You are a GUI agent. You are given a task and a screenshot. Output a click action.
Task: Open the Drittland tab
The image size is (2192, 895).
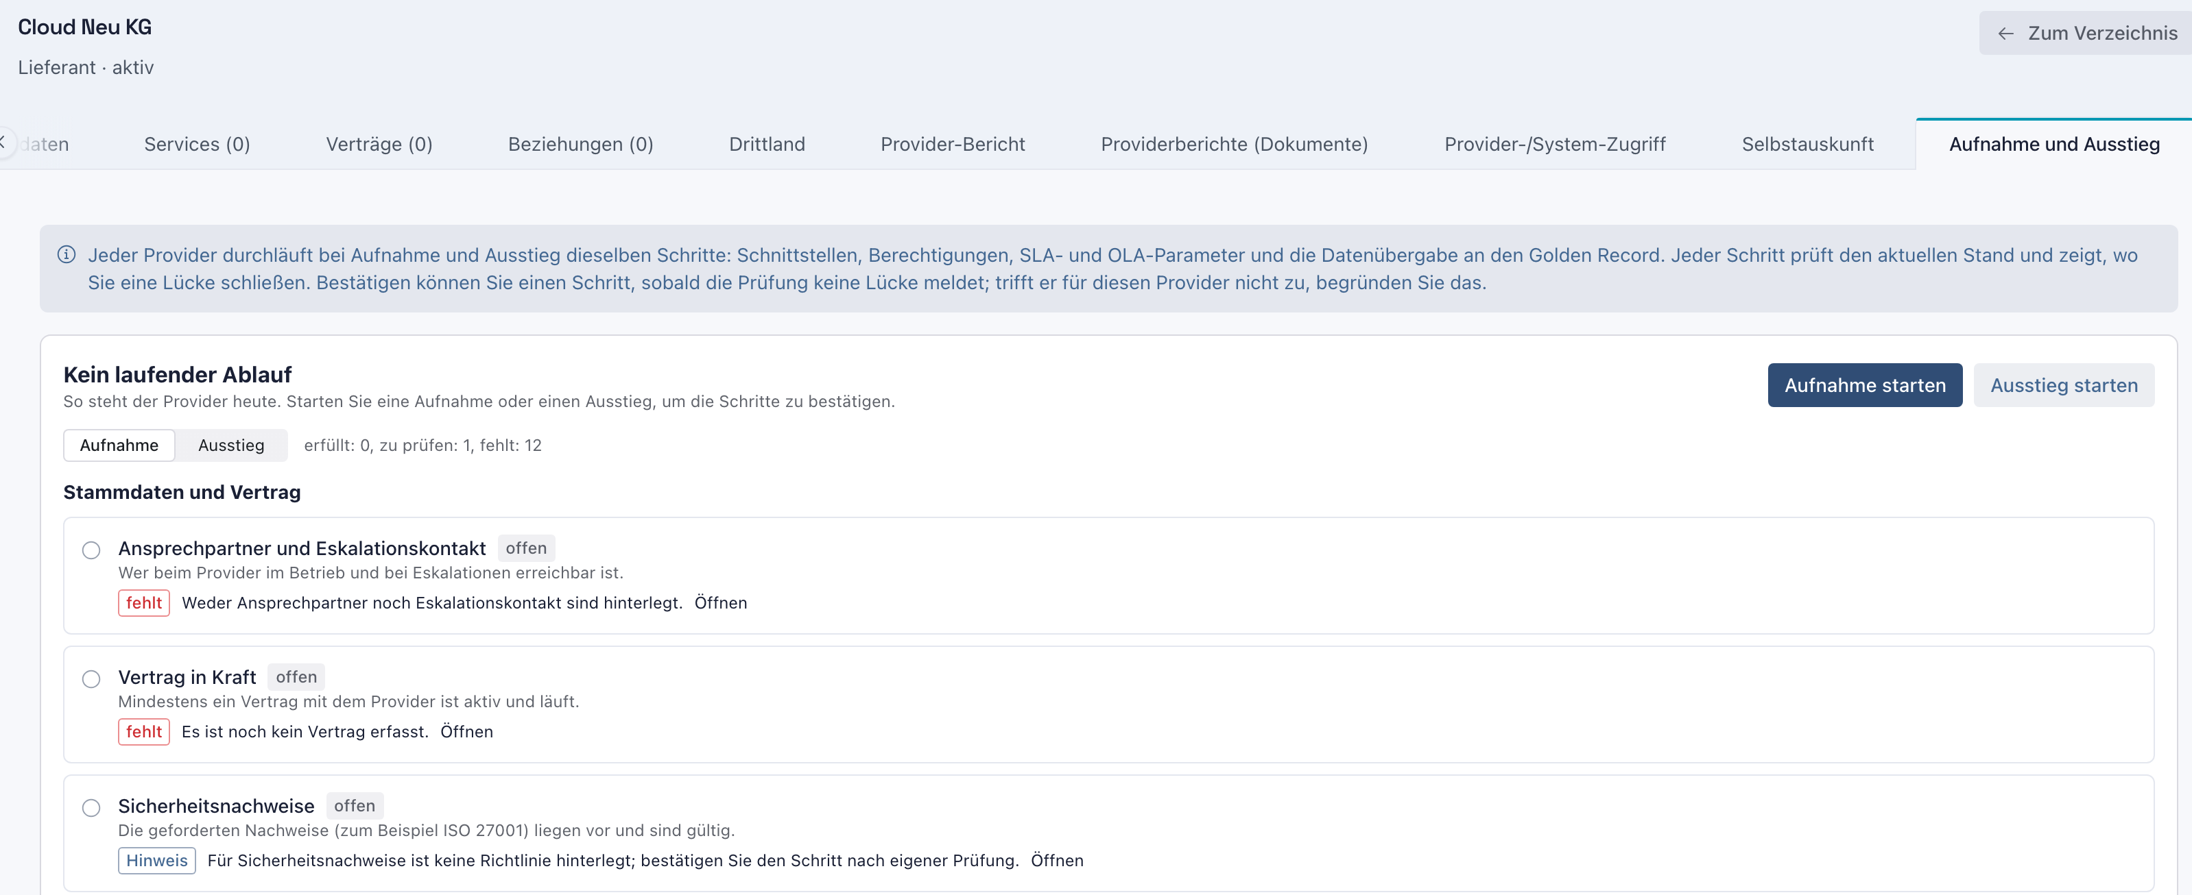767,144
